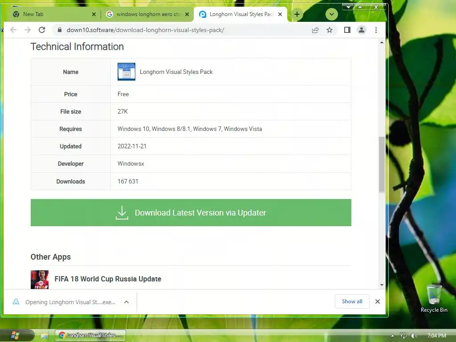Open the browser side panel

click(347, 30)
